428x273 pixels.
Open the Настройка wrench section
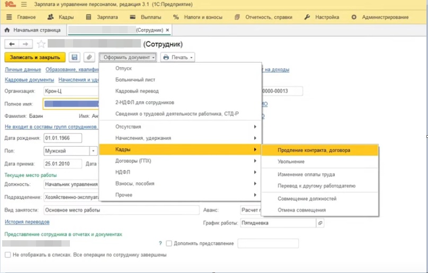pos(321,17)
